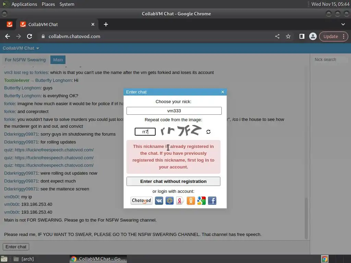351x263 pixels.
Task: Go forward in Chrome
Action: tap(19, 36)
